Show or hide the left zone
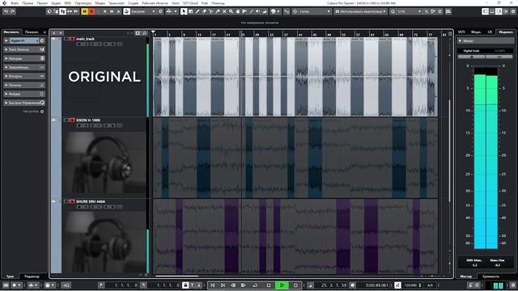Viewport: 518px width, 291px height. pyautogui.click(x=485, y=11)
